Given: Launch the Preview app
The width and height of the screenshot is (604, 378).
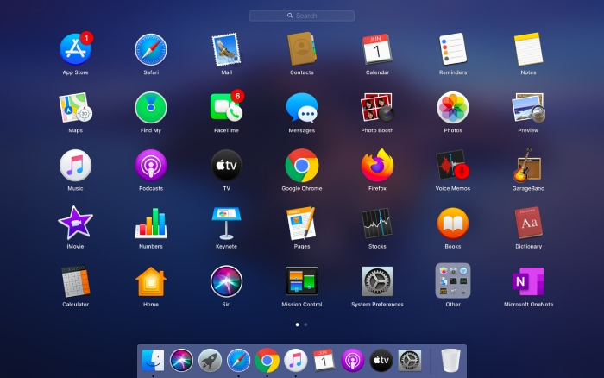Looking at the screenshot, I should [528, 108].
